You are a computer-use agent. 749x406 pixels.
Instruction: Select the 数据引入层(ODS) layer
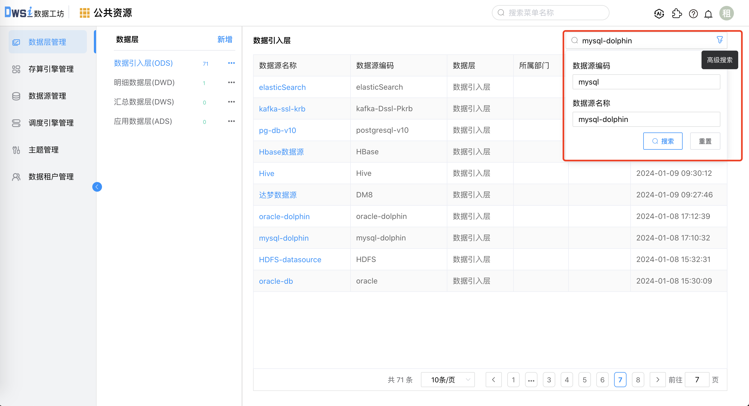coord(143,63)
